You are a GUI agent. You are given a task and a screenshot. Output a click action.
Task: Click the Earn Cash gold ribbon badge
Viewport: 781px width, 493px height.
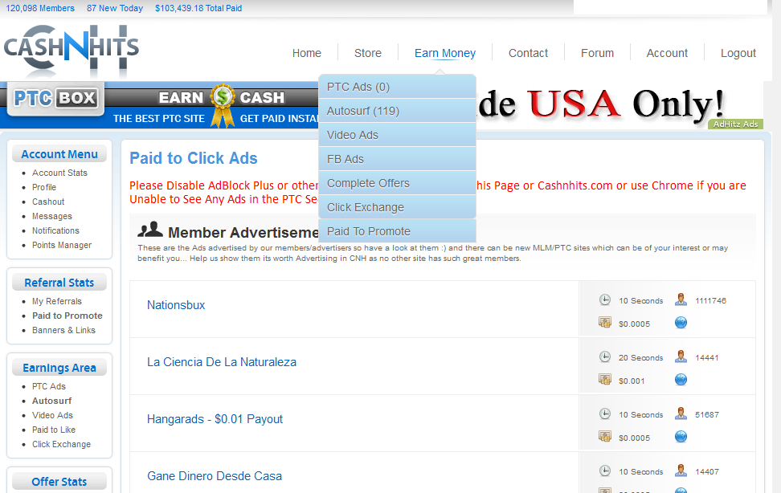pos(222,105)
